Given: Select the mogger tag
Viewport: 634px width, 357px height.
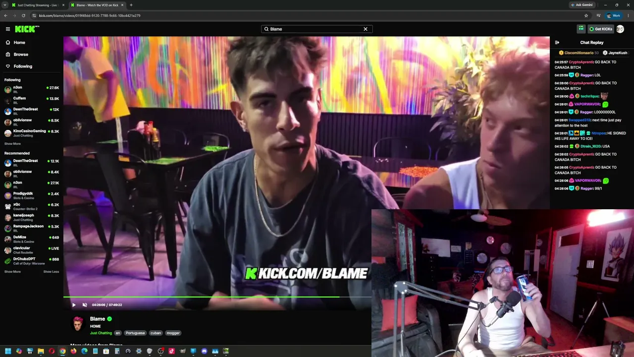Looking at the screenshot, I should (x=173, y=333).
